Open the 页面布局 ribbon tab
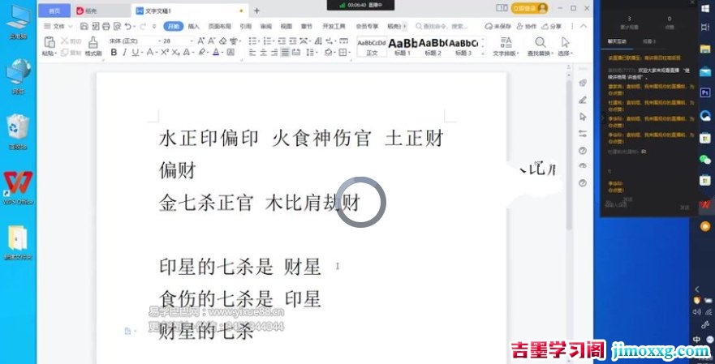This screenshot has height=364, width=715. 219,27
